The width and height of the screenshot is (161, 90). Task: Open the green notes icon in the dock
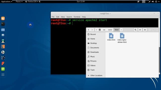coord(3,69)
